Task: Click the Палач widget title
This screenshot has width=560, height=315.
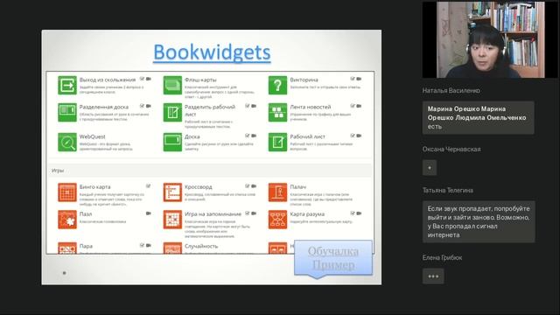Action: 297,186
